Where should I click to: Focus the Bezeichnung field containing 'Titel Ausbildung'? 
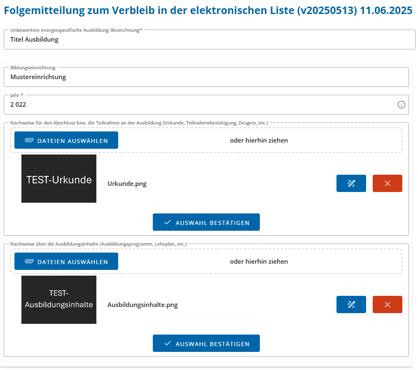[209, 40]
